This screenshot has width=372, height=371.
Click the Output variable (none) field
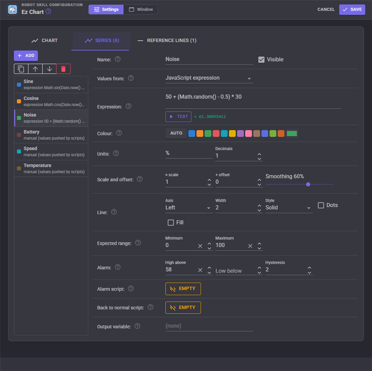209,326
